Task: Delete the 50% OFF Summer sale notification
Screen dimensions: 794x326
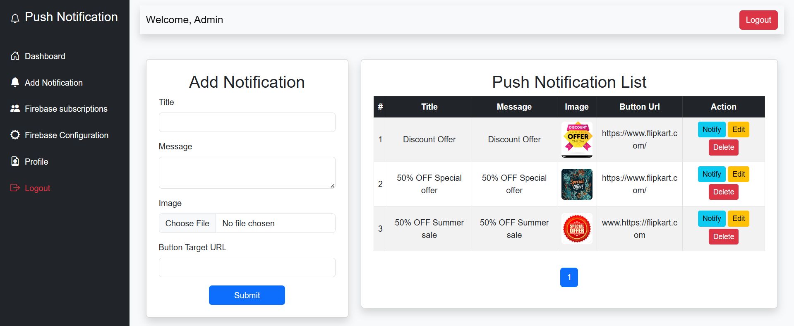Action: click(723, 237)
